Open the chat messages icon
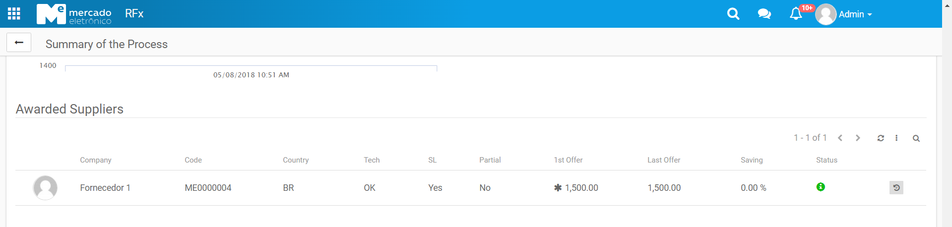 tap(764, 14)
